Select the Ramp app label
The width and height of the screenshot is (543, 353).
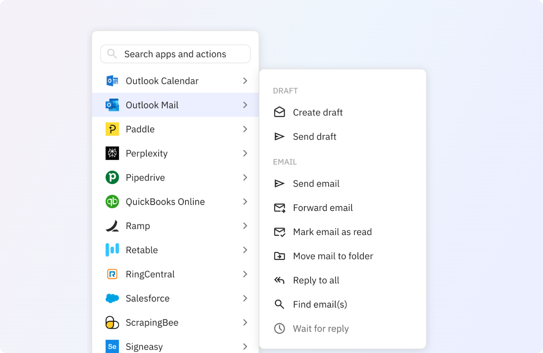[138, 226]
